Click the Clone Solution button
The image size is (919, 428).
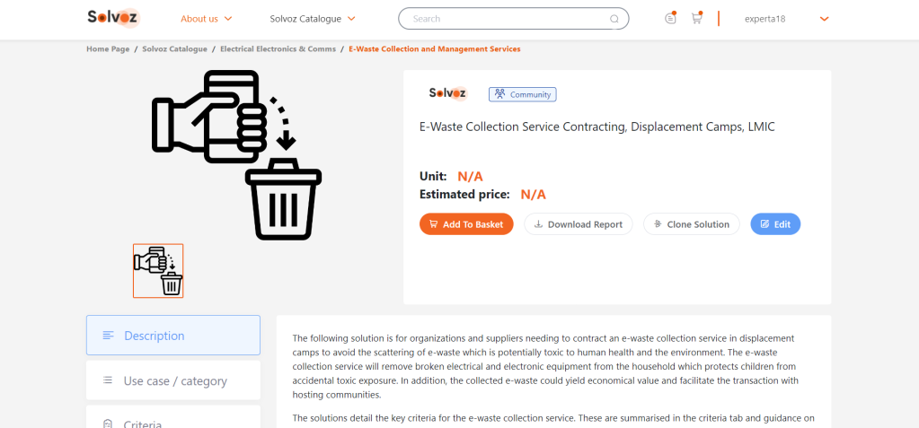691,224
